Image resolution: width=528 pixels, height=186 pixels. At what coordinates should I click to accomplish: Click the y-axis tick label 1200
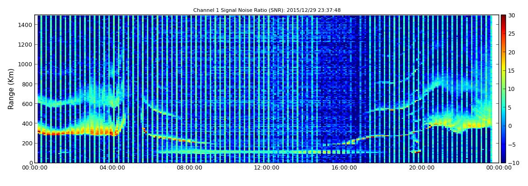click(x=25, y=45)
